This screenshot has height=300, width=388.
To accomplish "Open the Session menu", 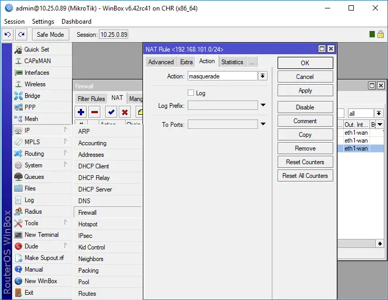I will (14, 22).
